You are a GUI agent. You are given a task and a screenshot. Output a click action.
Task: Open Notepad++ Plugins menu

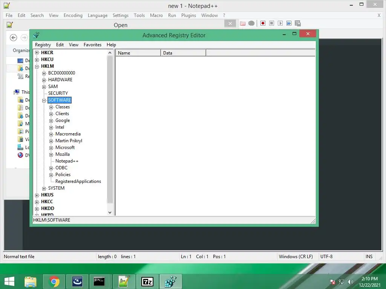pyautogui.click(x=188, y=15)
